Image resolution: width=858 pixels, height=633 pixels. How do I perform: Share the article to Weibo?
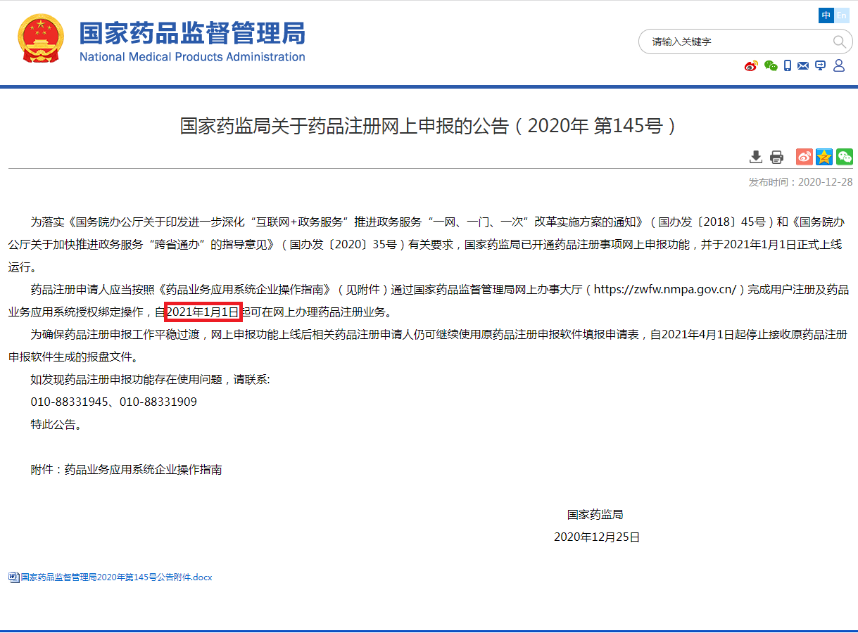804,157
